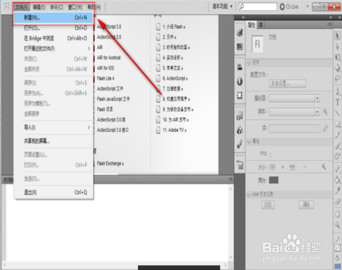Switch to the 库 tab
The width and height of the screenshot is (342, 270).
point(261,25)
